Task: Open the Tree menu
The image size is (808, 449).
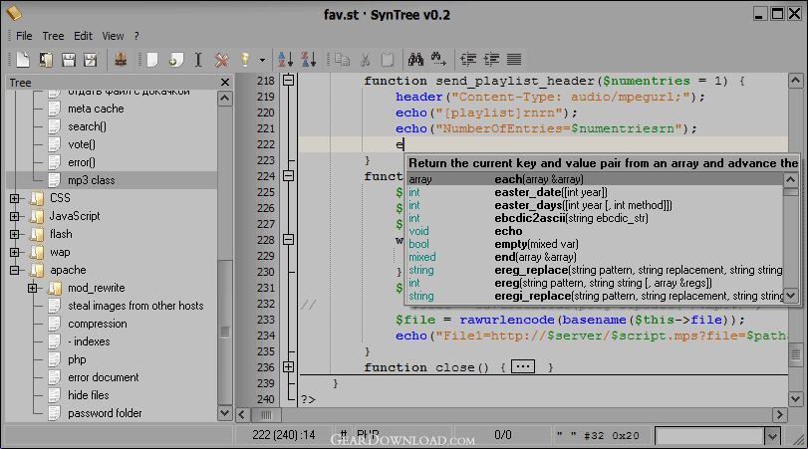Action: (x=53, y=36)
